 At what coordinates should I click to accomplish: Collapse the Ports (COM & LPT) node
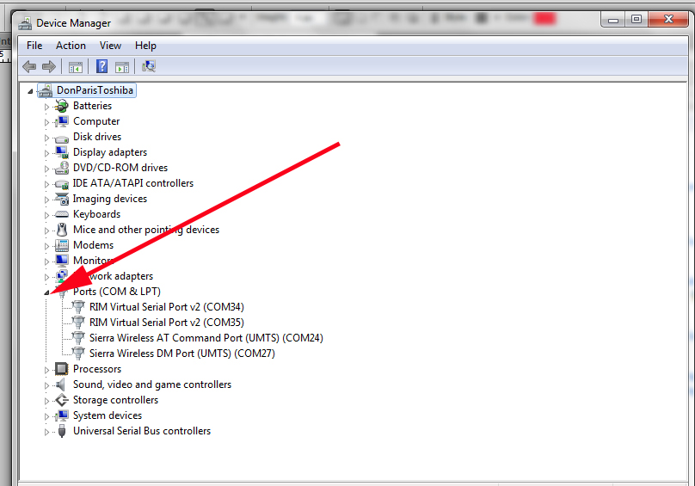tap(47, 292)
